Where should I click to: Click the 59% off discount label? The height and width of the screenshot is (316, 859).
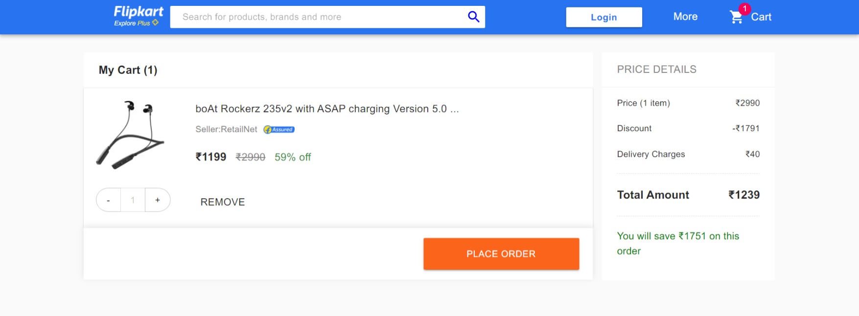point(292,157)
